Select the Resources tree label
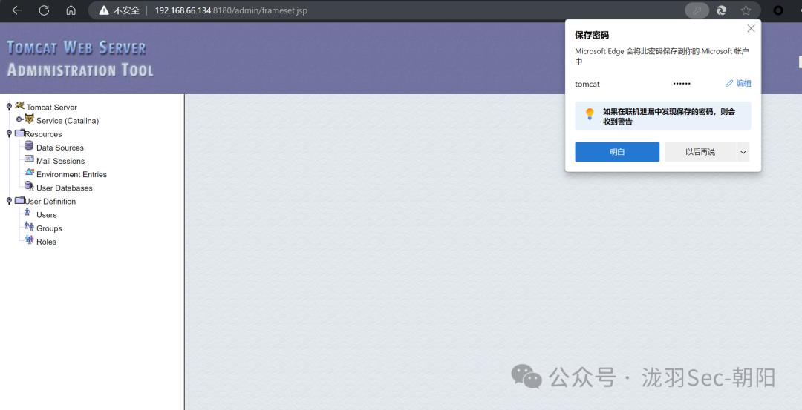Viewport: 802px width, 410px height. pos(44,134)
